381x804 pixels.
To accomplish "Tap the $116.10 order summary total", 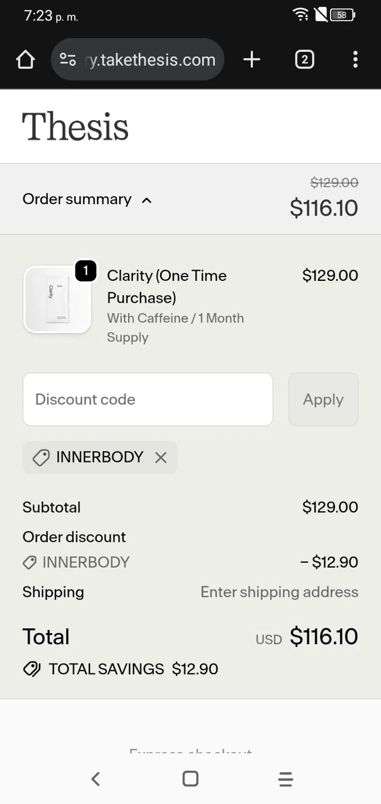I will (x=324, y=208).
